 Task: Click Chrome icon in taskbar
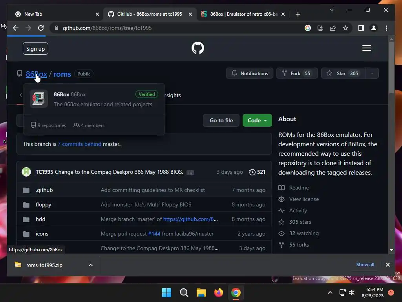point(236,293)
